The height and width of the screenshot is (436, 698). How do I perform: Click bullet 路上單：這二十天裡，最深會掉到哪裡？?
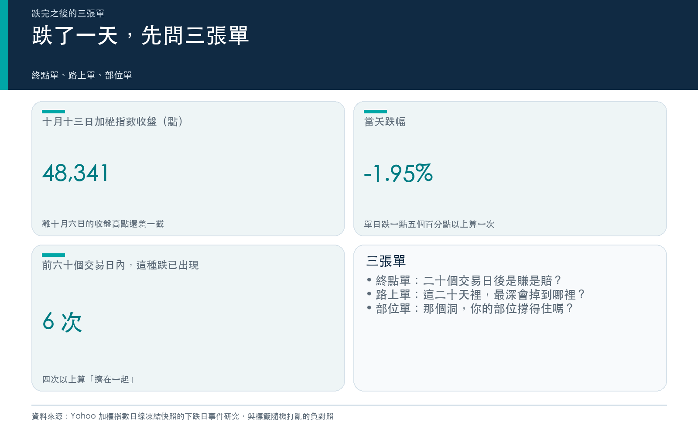[476, 295]
